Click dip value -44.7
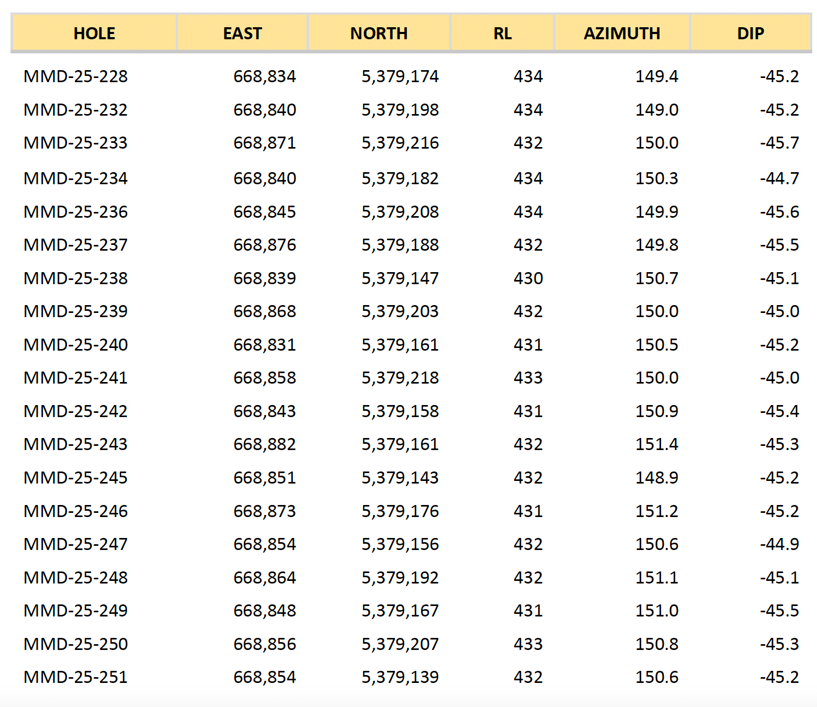817x707 pixels. 779,178
